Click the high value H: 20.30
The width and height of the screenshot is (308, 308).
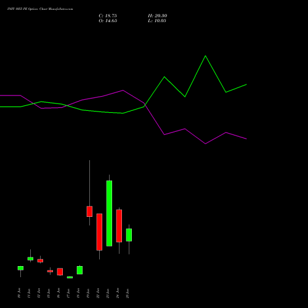point(158,16)
